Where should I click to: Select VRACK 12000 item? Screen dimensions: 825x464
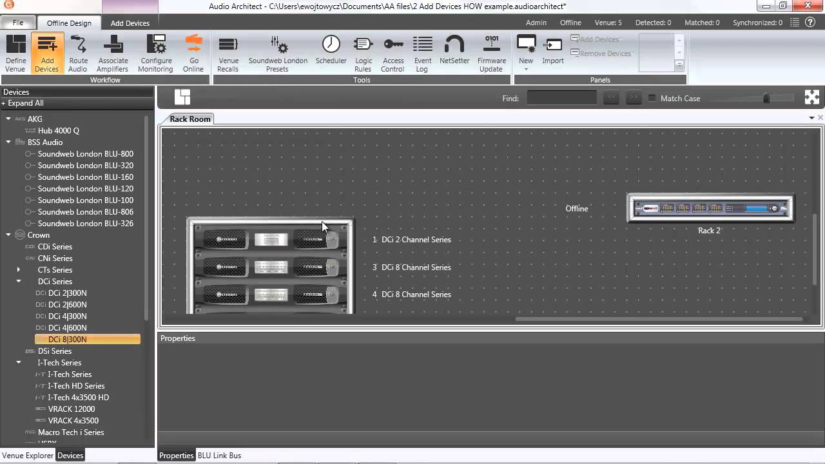click(x=71, y=409)
